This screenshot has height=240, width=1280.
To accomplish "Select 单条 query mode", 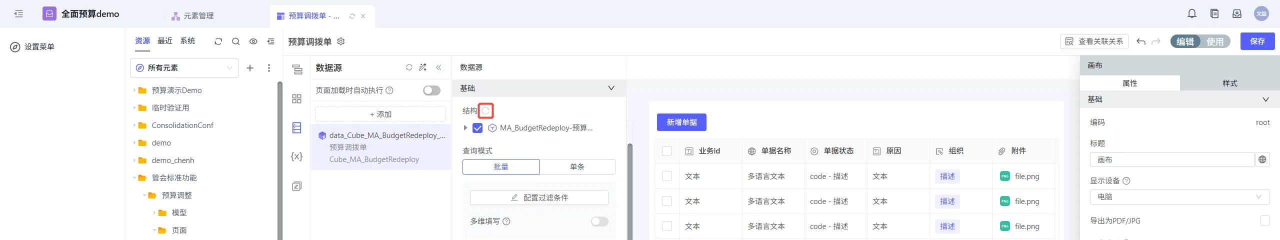I will coord(577,167).
